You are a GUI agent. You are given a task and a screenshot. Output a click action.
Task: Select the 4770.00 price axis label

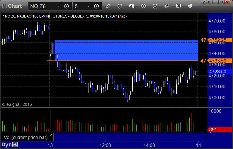pos(217,21)
